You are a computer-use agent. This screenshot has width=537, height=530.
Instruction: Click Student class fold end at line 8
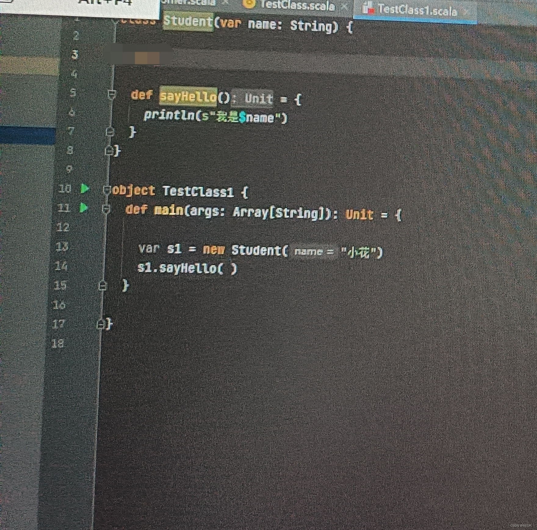pyautogui.click(x=109, y=151)
